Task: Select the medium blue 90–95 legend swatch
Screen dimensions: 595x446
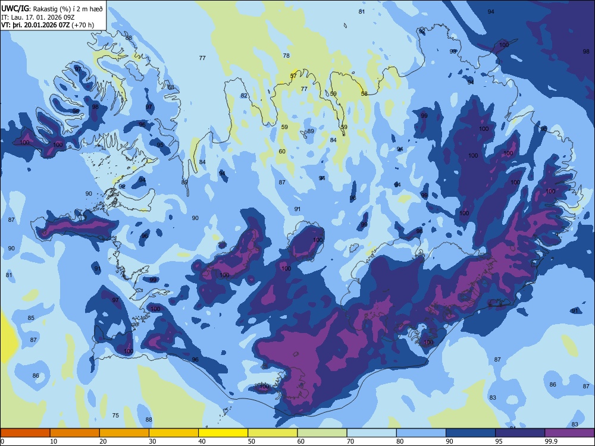Action: [471, 433]
